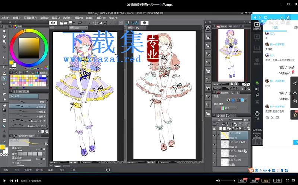Hide layer 图层 3 via eye icon
Viewport: 298px width, 185px height.
tap(215, 135)
